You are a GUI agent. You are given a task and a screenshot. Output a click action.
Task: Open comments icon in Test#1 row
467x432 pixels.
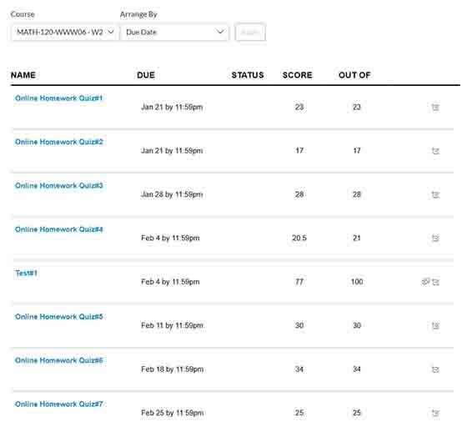425,282
